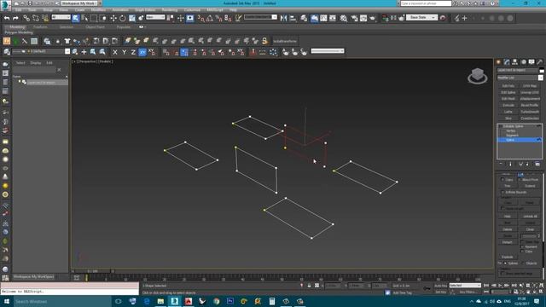Click the Edit Poly modifier button
546x307 pixels.
(508, 86)
